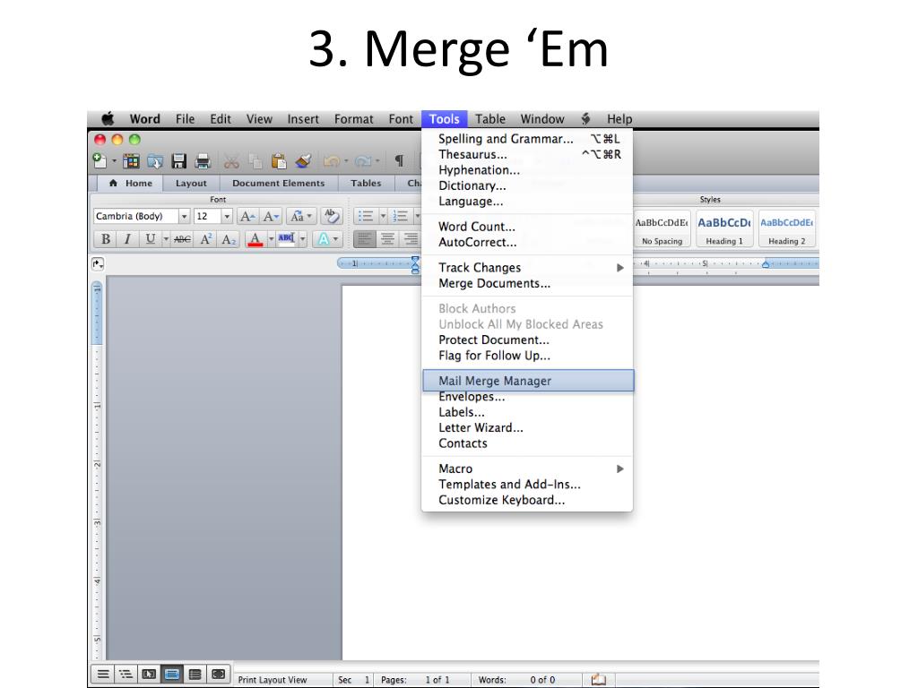Image resolution: width=918 pixels, height=688 pixels.
Task: Apply the Heading 1 style
Action: pos(723,229)
